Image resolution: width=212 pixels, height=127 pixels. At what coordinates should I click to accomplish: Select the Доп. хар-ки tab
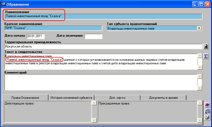click(x=117, y=98)
